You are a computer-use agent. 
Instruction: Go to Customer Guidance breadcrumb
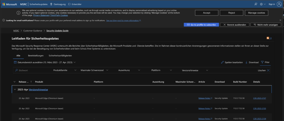point(33,31)
